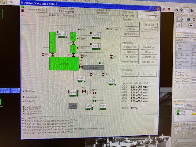Click the CVV valve symbol

111,57
